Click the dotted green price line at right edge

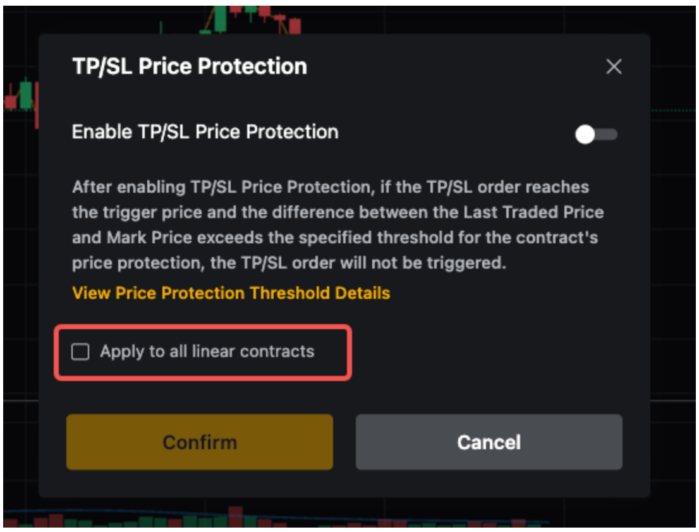pyautogui.click(x=674, y=111)
